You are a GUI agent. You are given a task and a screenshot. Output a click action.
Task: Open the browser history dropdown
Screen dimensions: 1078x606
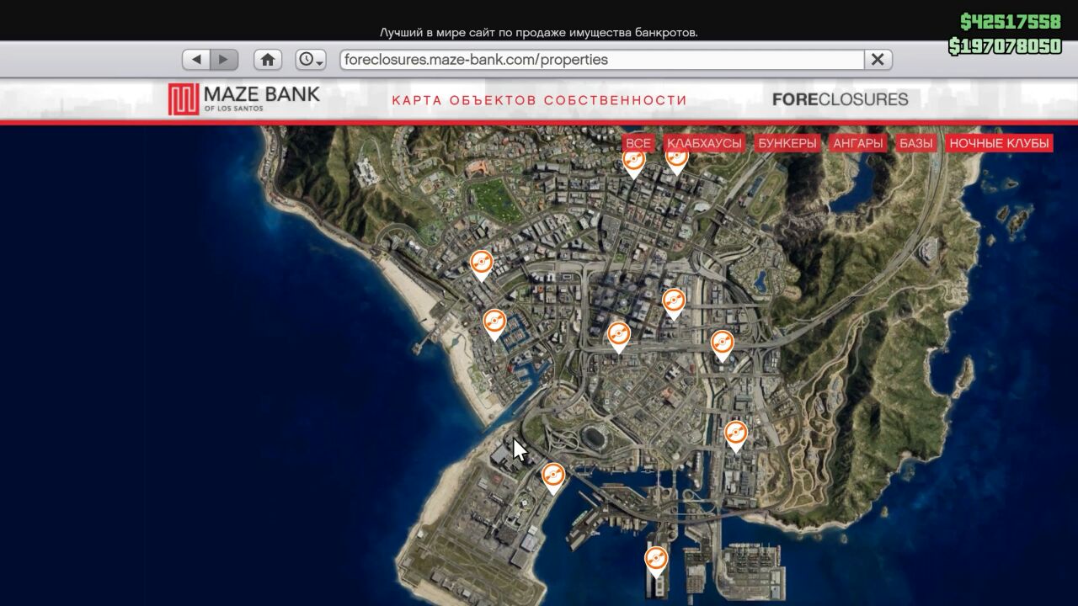(x=311, y=60)
